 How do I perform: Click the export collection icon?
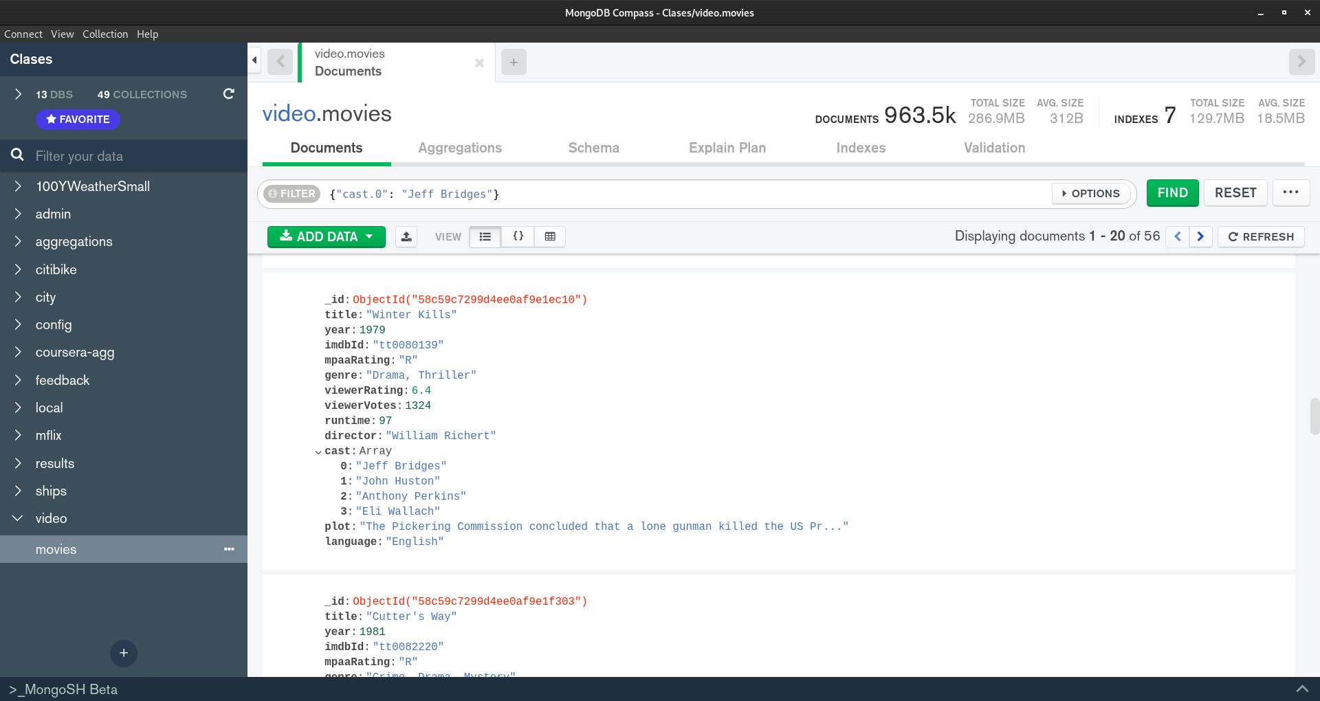pos(406,236)
